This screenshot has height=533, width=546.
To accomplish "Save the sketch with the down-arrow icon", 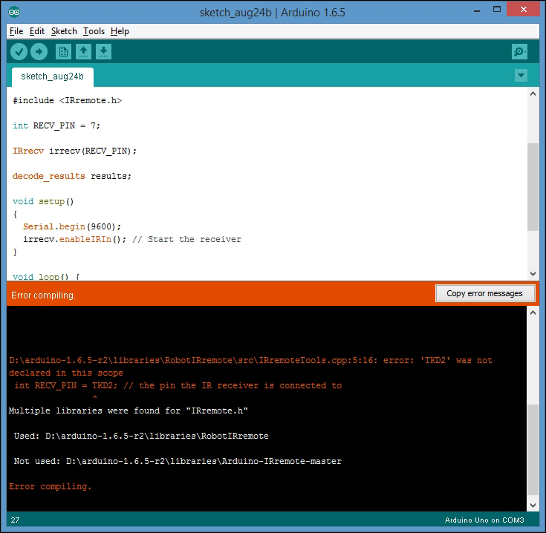I will click(103, 52).
